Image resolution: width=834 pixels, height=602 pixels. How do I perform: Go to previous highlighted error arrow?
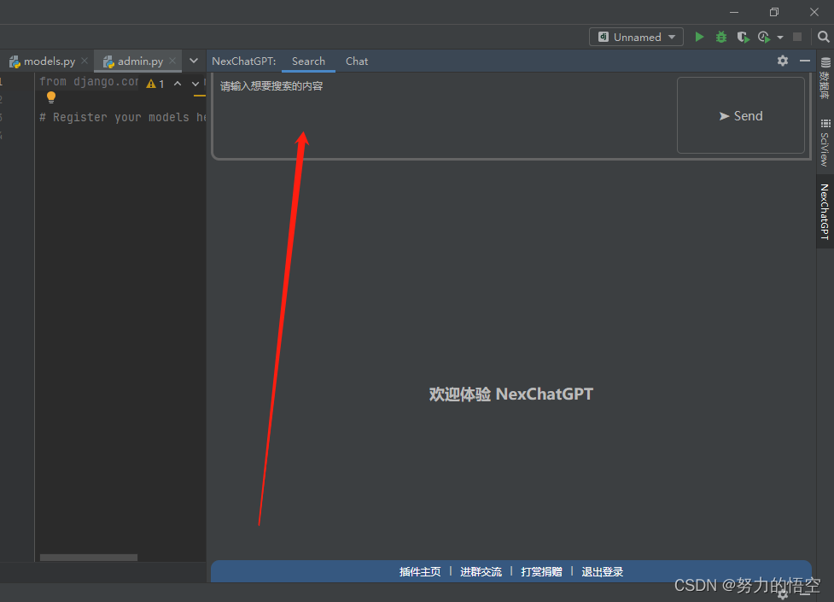pyautogui.click(x=178, y=84)
